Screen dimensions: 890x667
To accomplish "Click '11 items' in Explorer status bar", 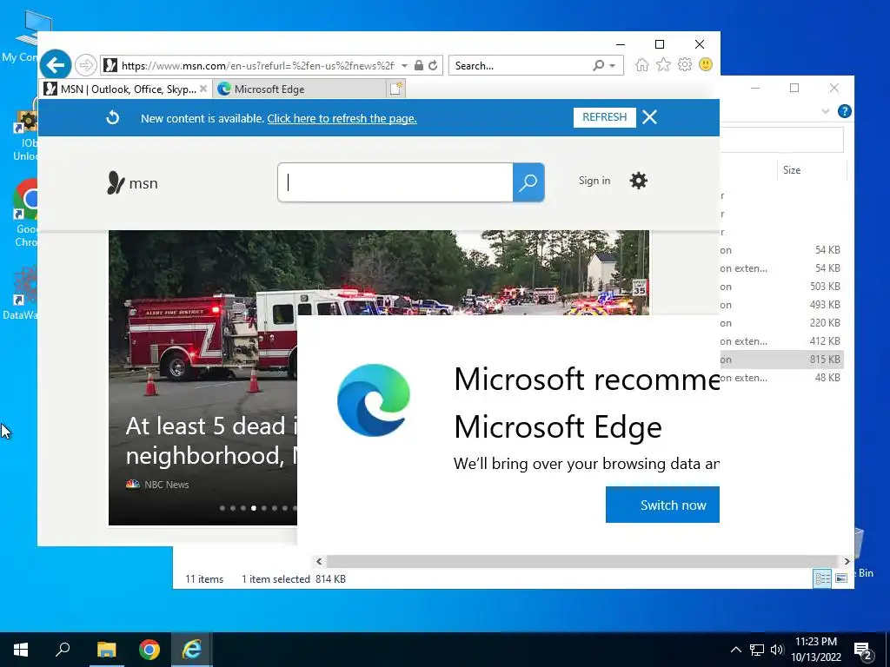I will click(204, 579).
